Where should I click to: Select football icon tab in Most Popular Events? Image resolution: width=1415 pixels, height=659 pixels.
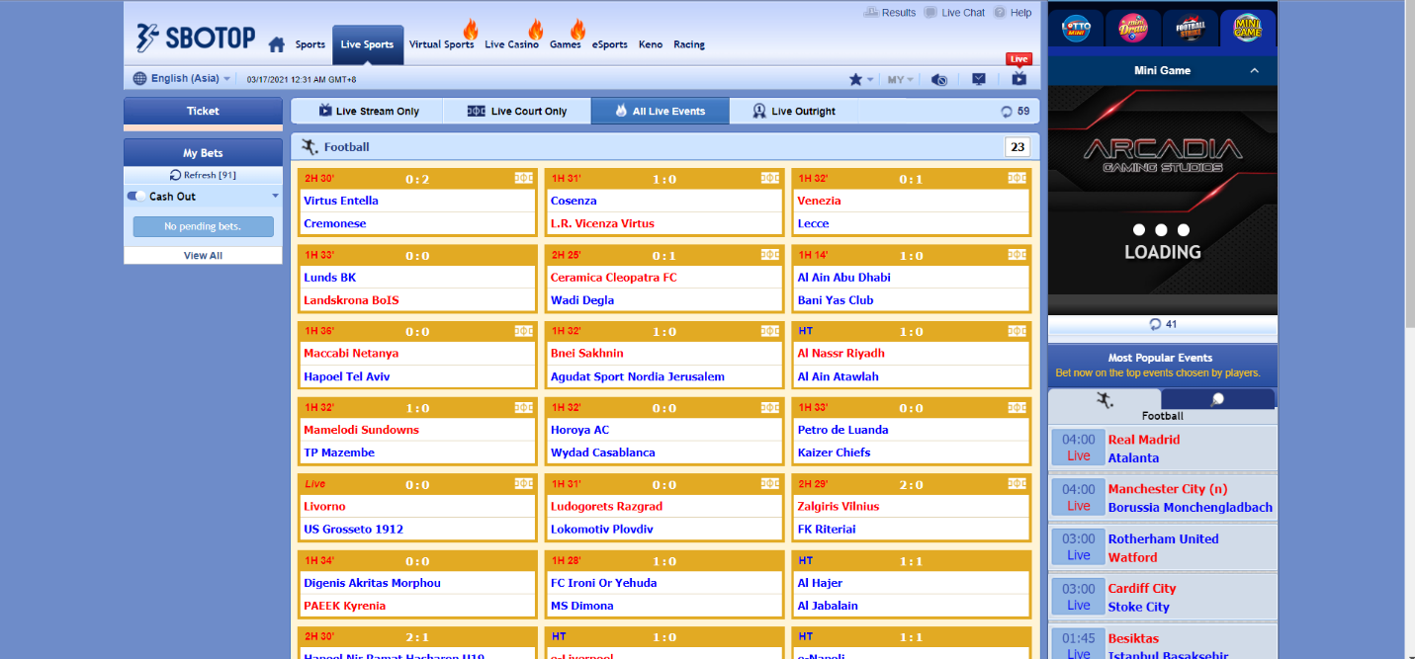(1105, 400)
